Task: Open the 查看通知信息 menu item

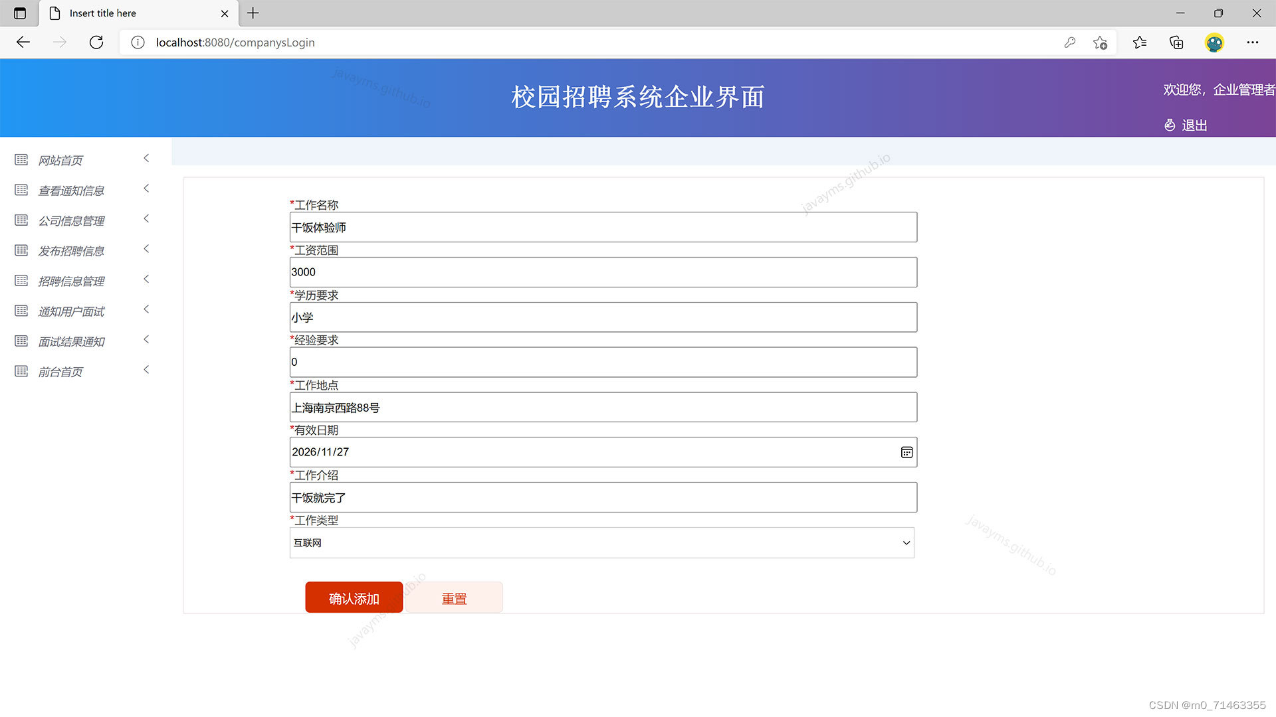Action: 71,191
